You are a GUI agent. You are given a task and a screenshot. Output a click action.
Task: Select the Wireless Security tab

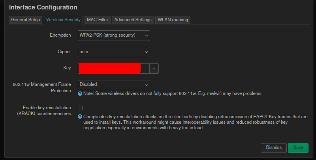pyautogui.click(x=63, y=20)
